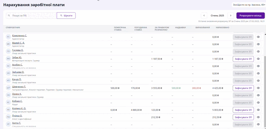This screenshot has width=266, height=129.
Task: Open employee link Єрмоленко С.
Action: pyautogui.click(x=19, y=36)
